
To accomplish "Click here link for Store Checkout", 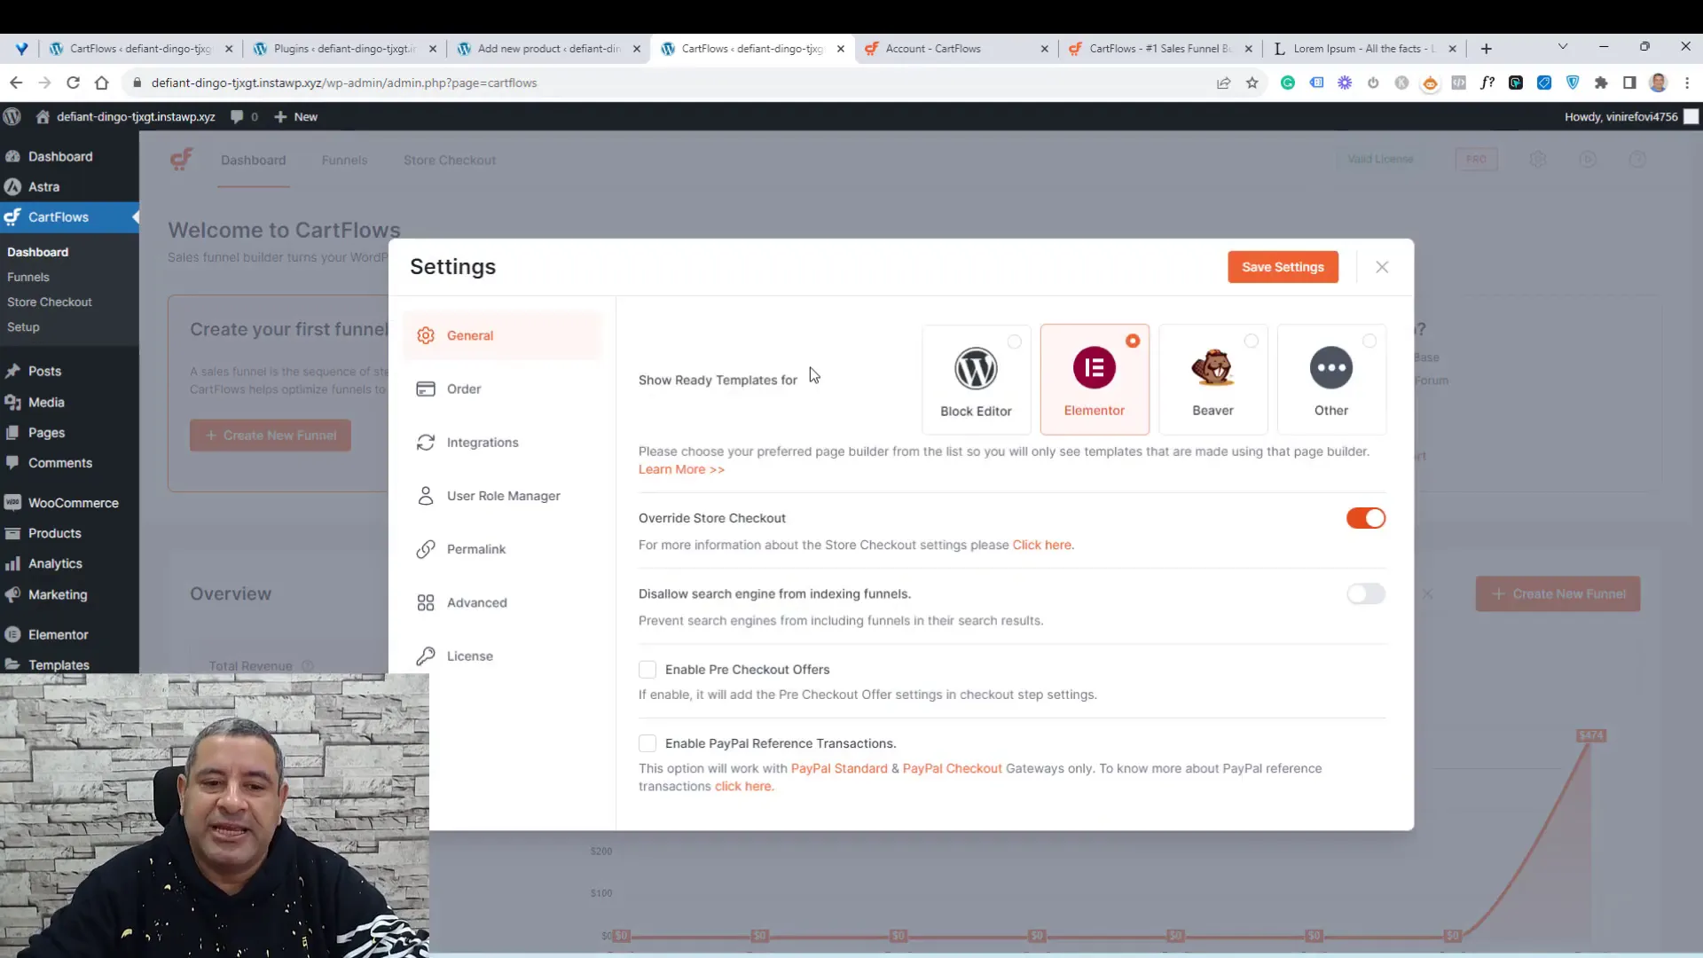I will (1042, 544).
